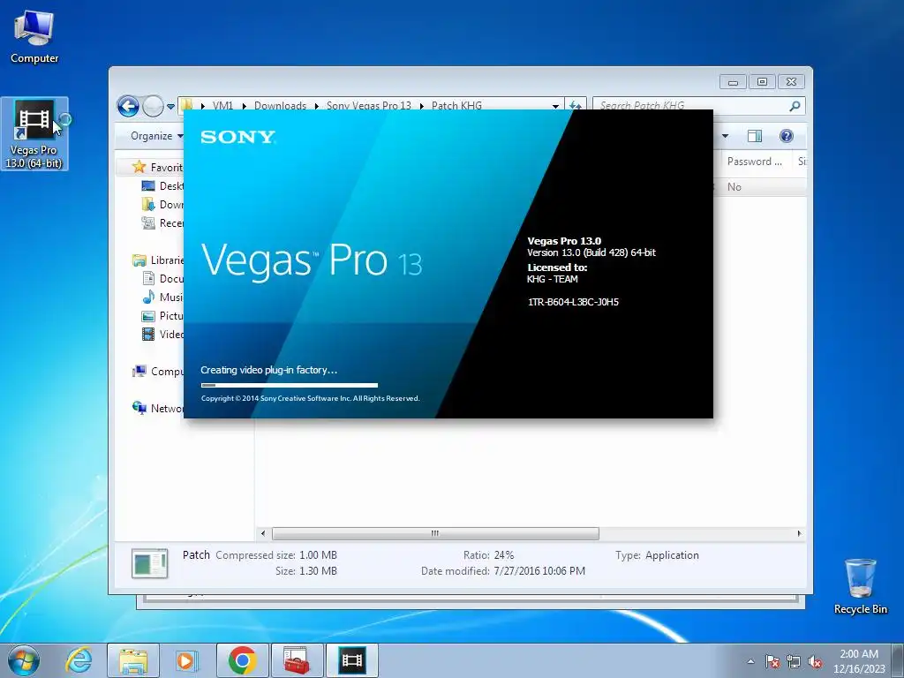Open the Windows Start menu
The width and height of the screenshot is (904, 678).
(x=23, y=660)
